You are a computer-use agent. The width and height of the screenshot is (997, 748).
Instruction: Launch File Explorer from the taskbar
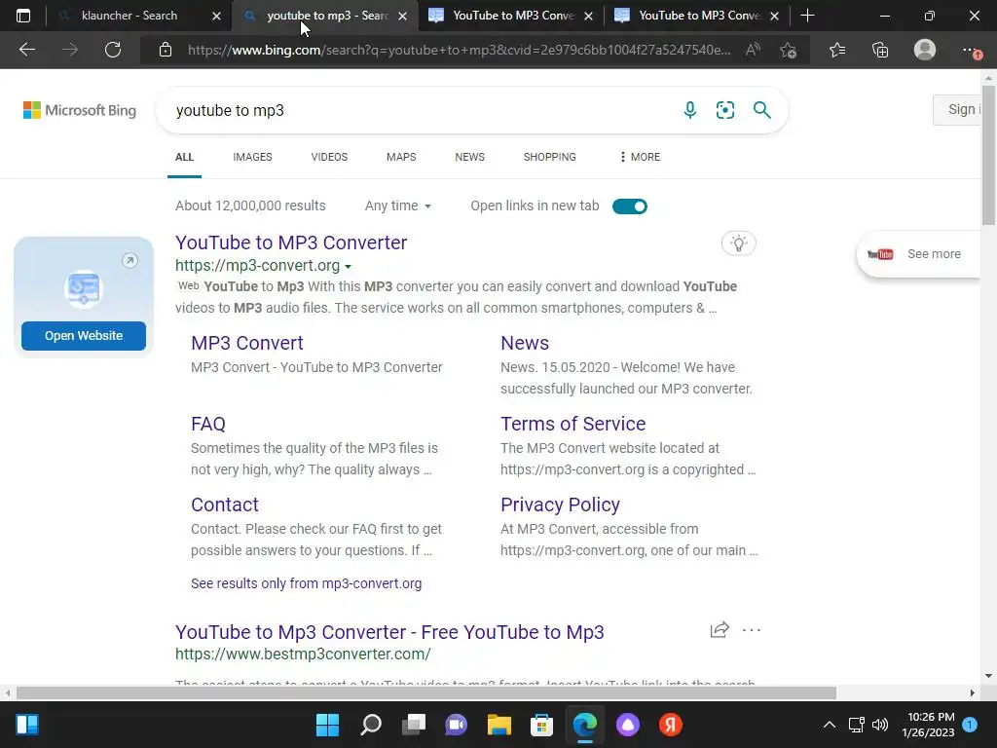point(499,725)
